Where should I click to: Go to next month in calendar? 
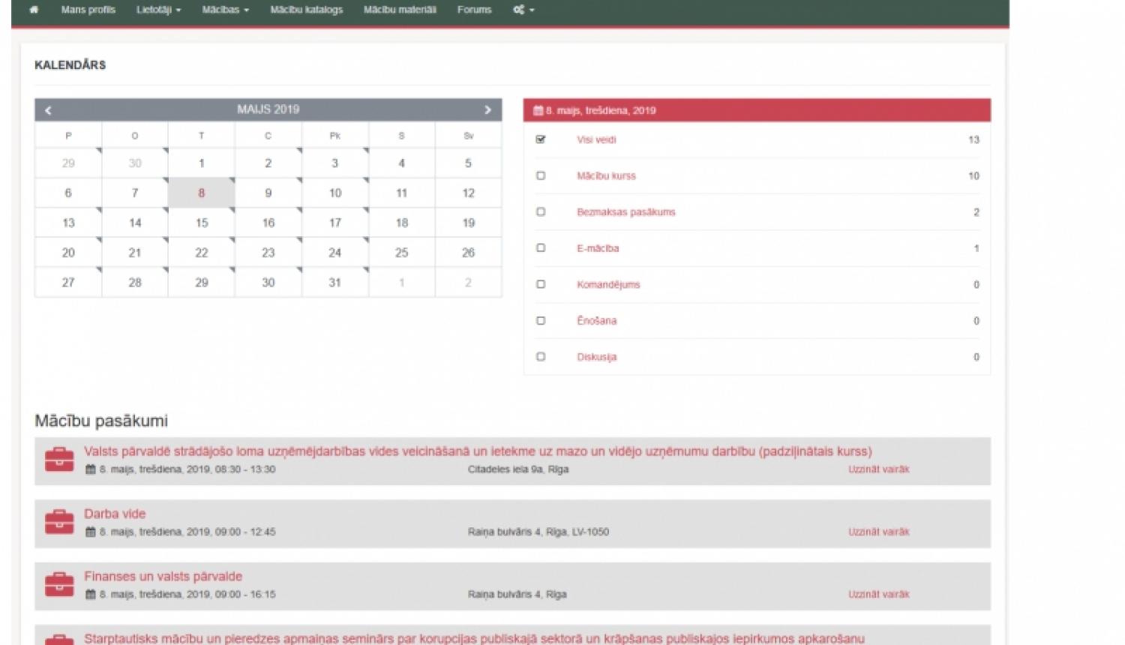[488, 110]
